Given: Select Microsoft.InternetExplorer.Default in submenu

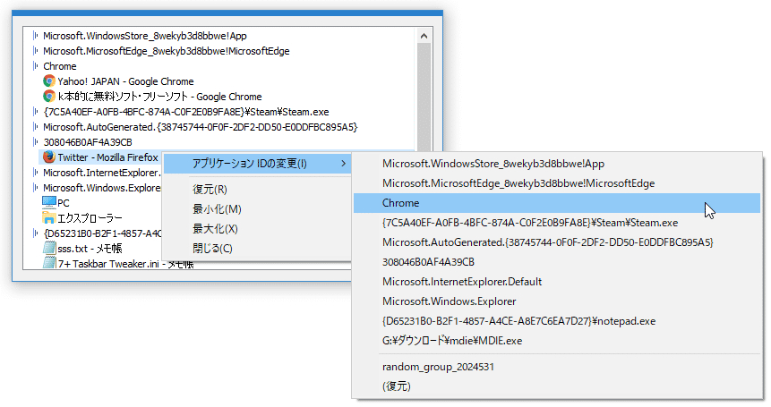Looking at the screenshot, I should 557,281.
